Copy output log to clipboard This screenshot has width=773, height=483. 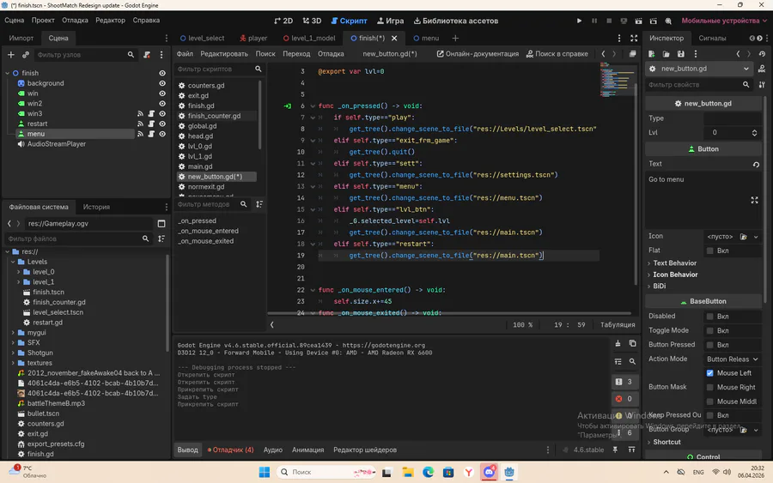click(632, 343)
